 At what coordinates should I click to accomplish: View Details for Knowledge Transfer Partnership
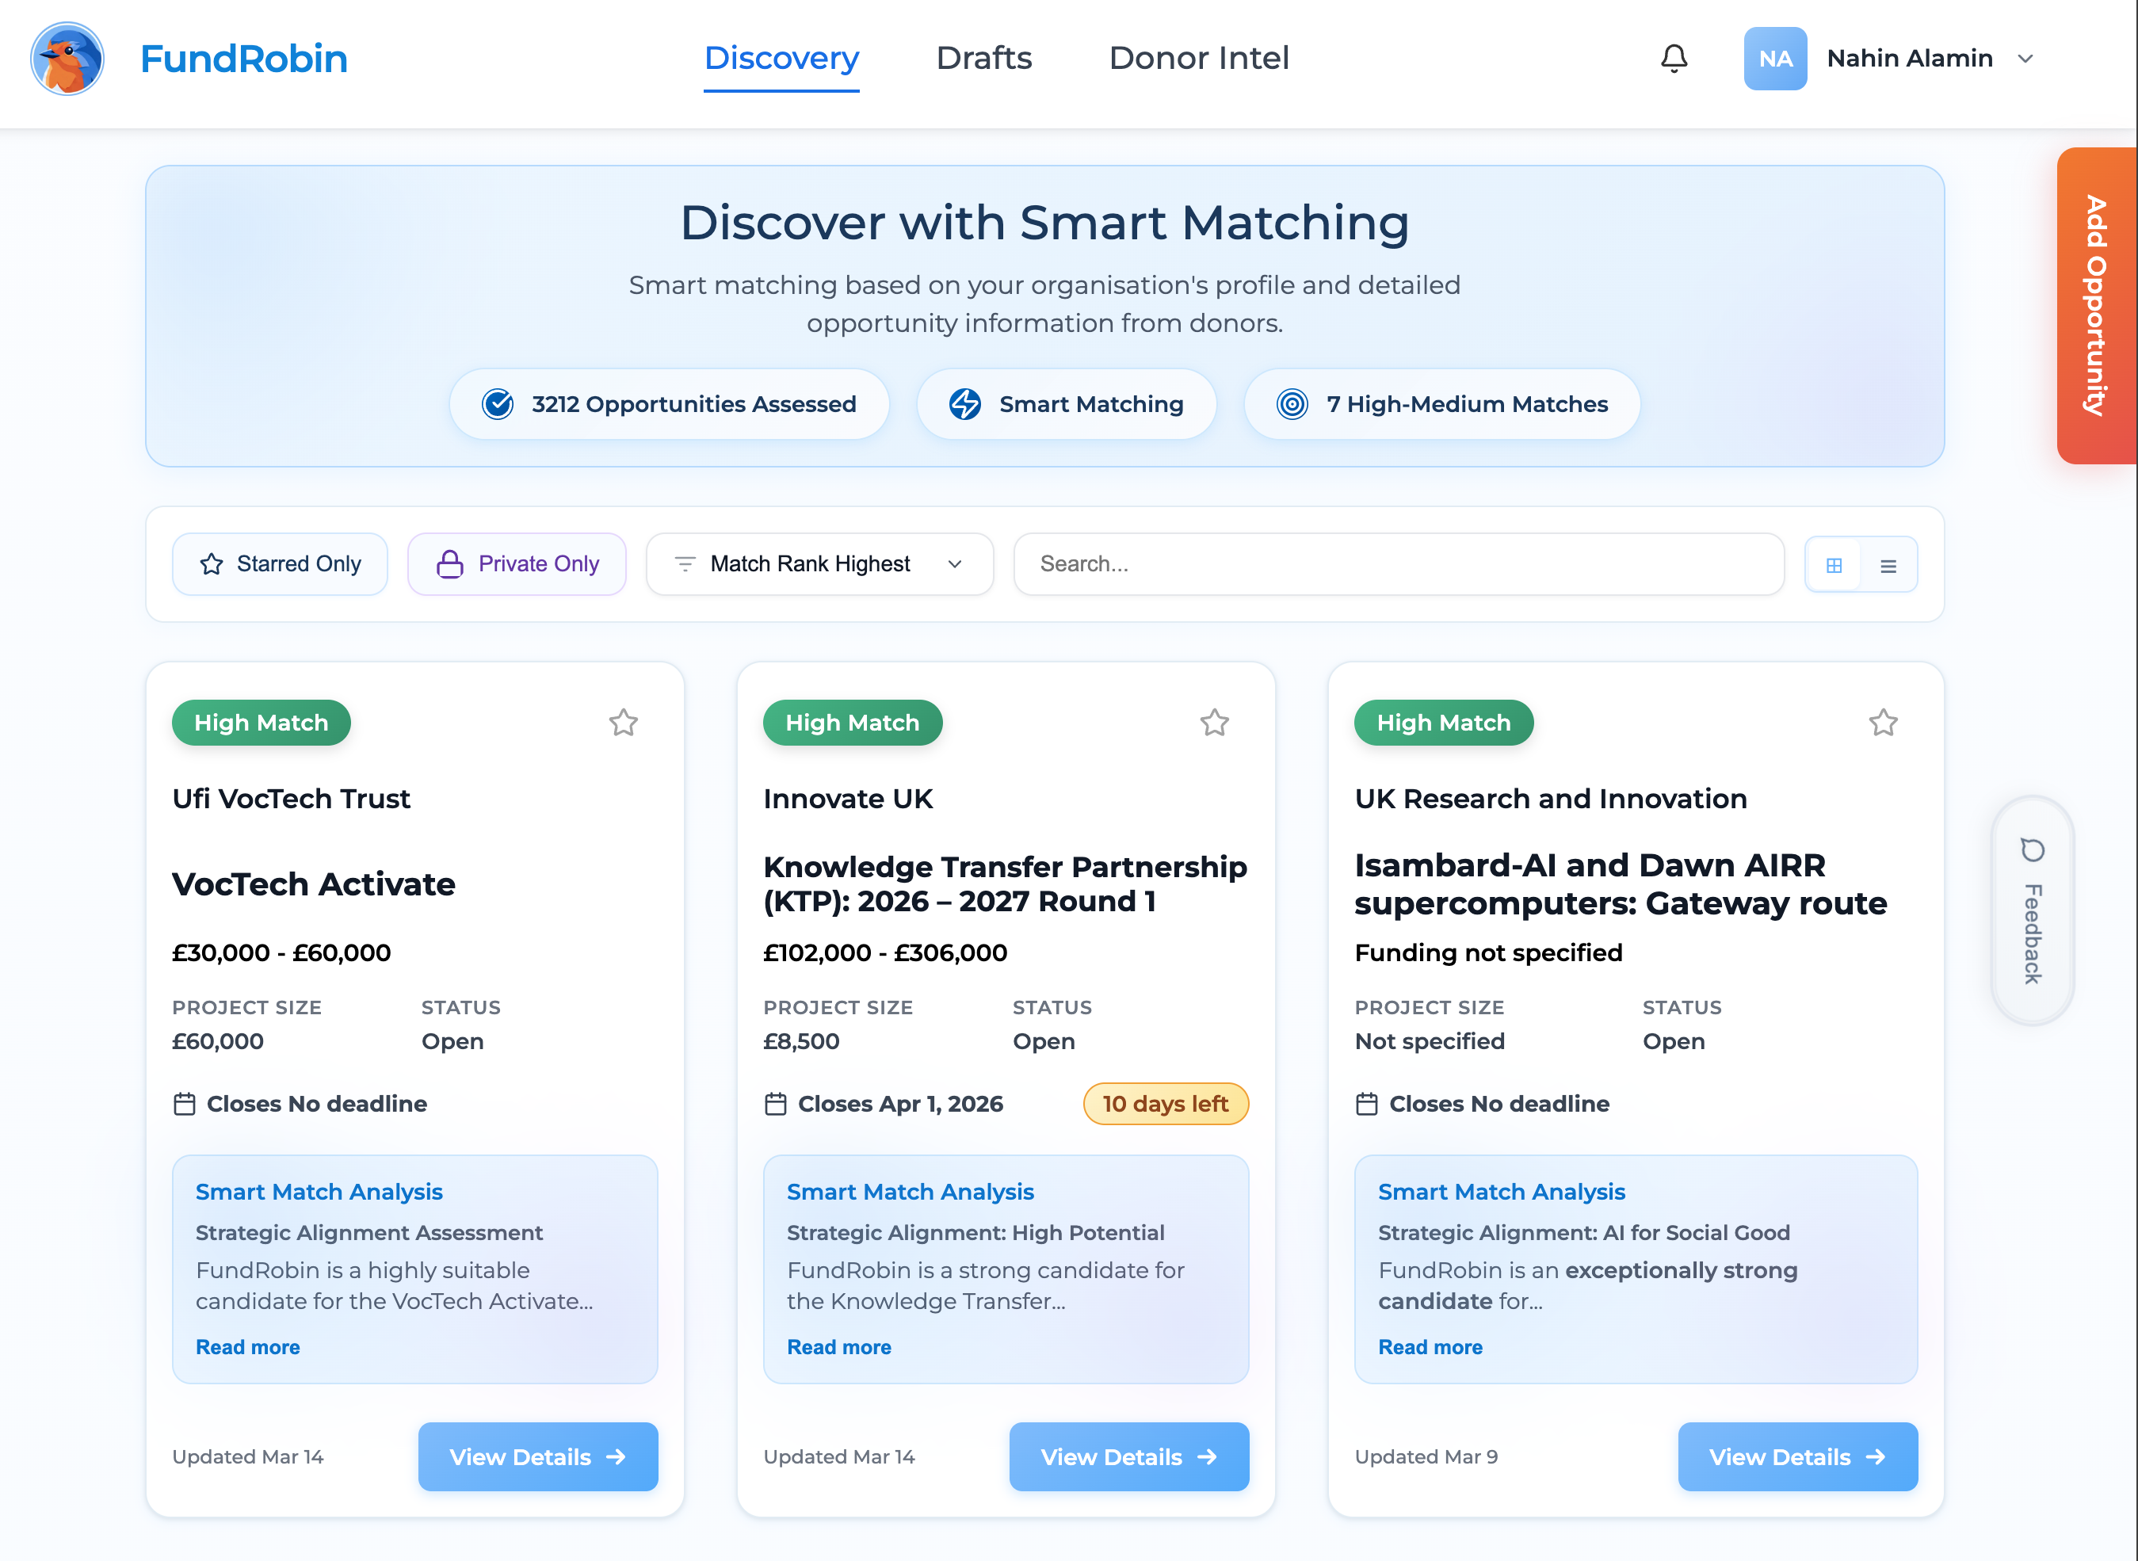coord(1128,1456)
